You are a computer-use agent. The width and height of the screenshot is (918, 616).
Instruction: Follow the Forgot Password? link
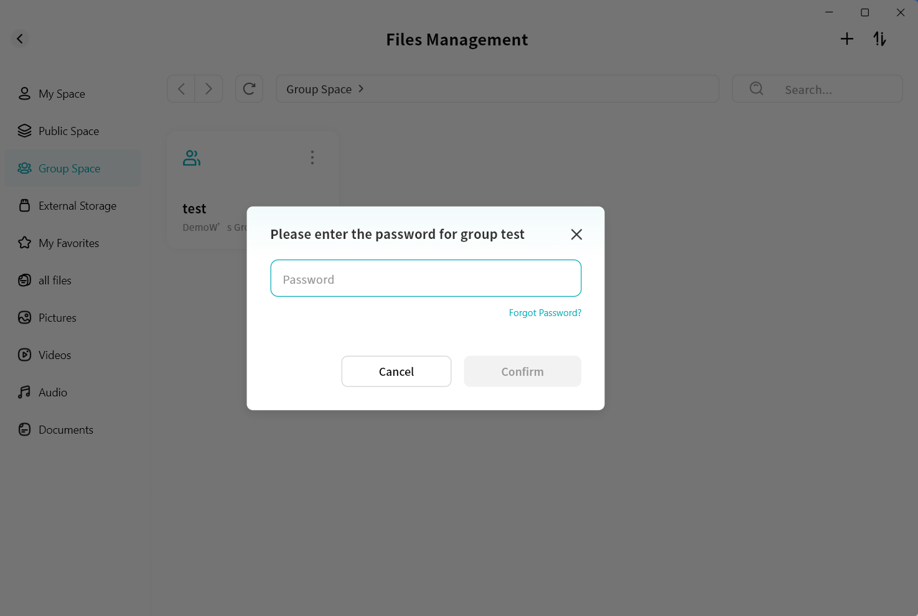545,313
